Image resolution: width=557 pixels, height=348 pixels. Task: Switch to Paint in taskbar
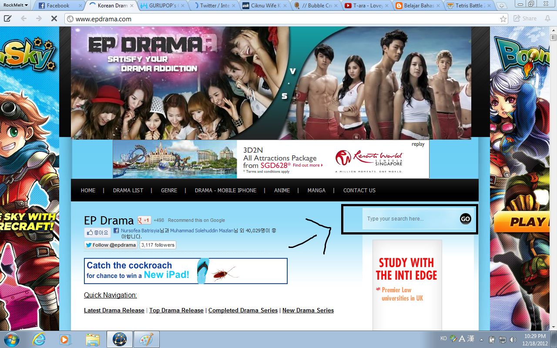pos(146,339)
